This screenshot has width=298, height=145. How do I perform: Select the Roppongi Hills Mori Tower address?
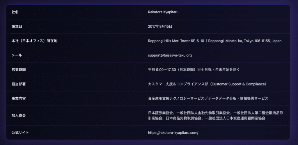pos(214,41)
